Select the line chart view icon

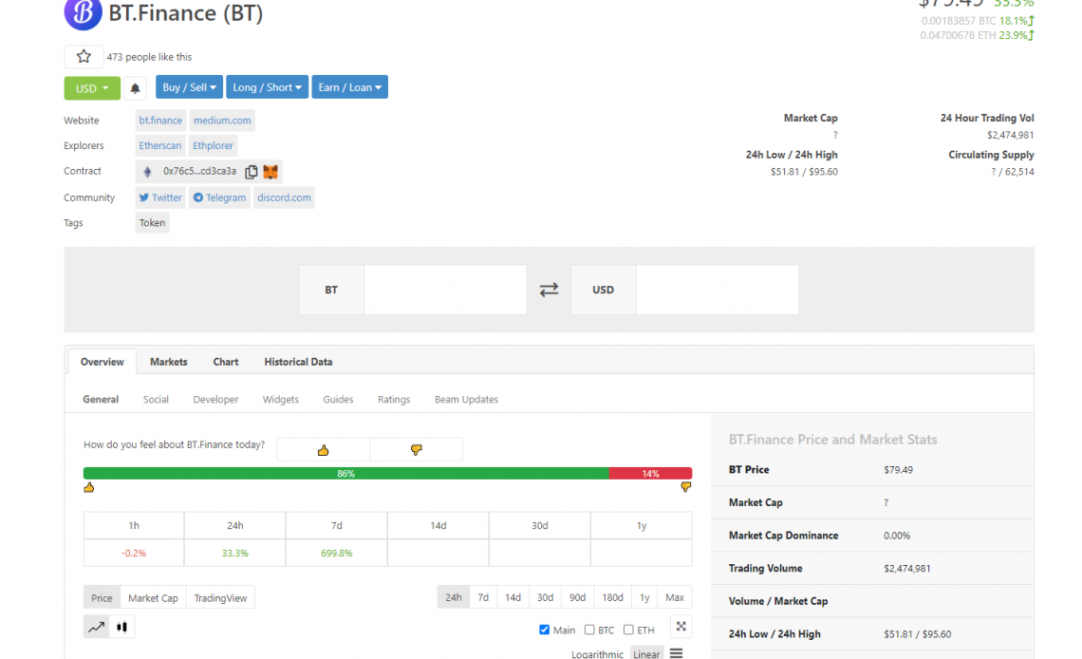pos(96,628)
